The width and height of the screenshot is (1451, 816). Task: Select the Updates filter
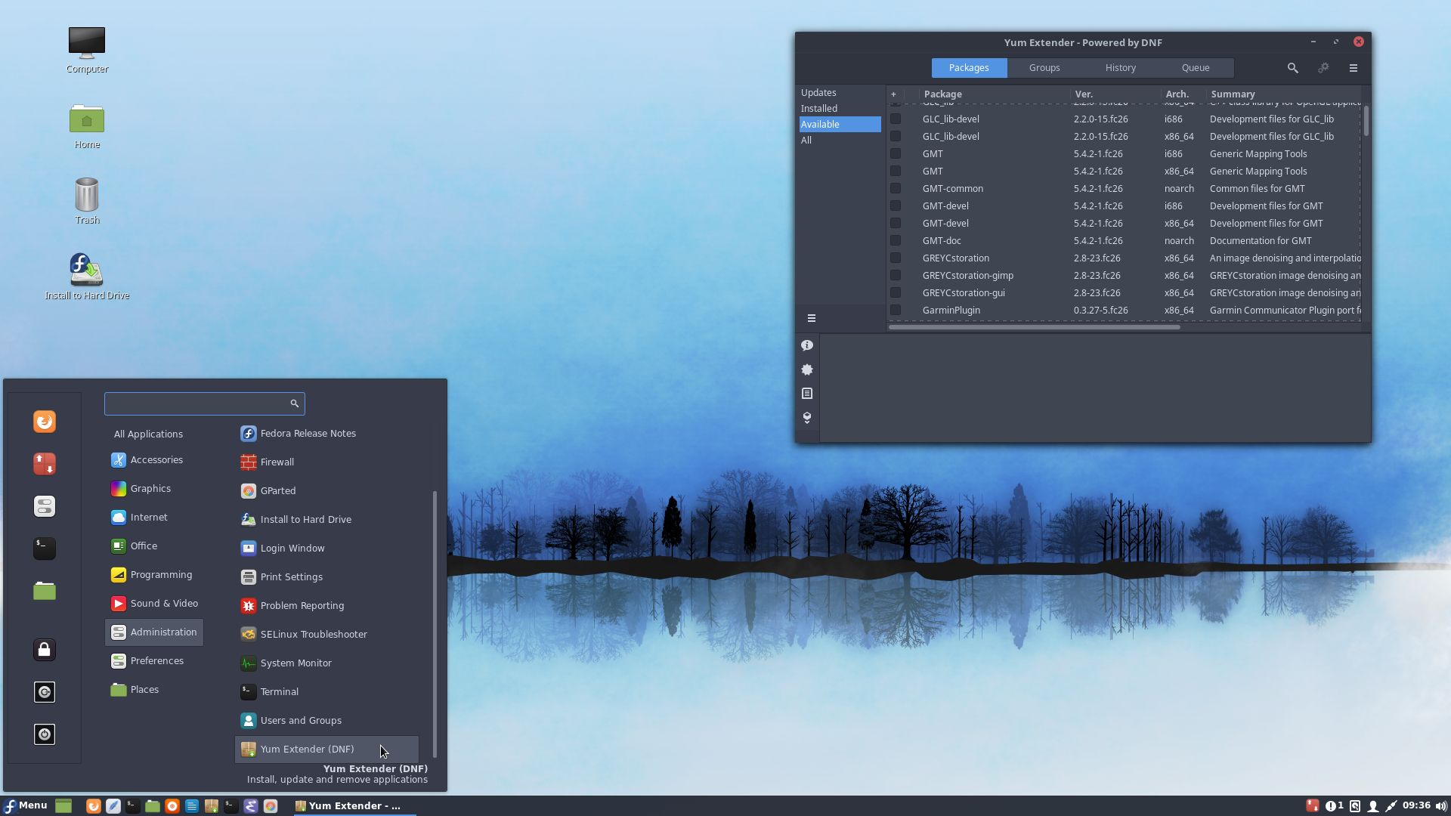pos(840,93)
